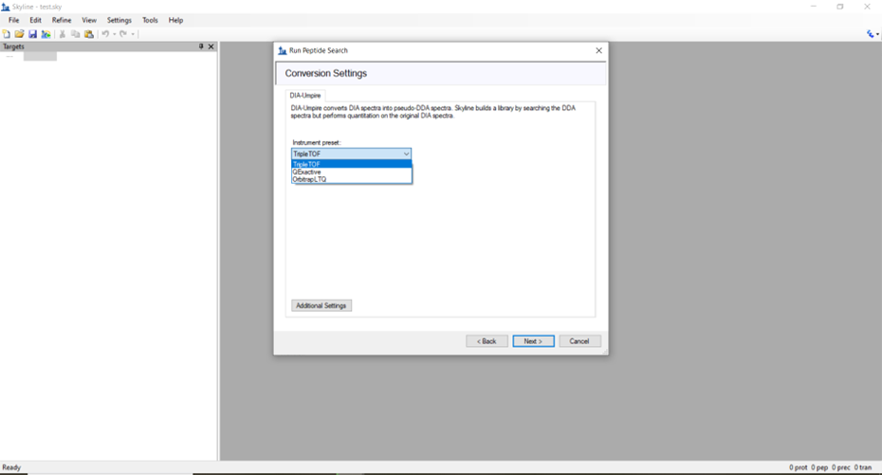This screenshot has height=475, width=882.
Task: Click the Targets panel title
Action: 13,46
